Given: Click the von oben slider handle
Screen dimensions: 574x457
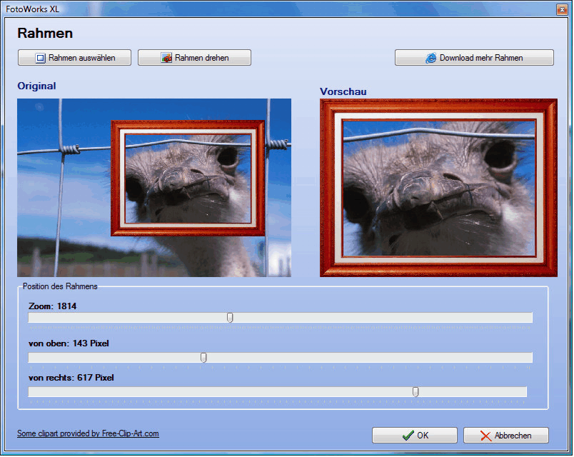Looking at the screenshot, I should coord(203,358).
